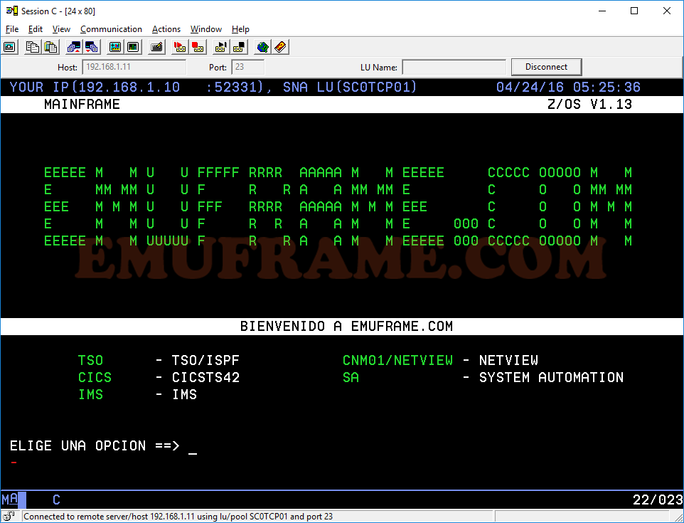Open the Receive File from Host tool

[91, 47]
